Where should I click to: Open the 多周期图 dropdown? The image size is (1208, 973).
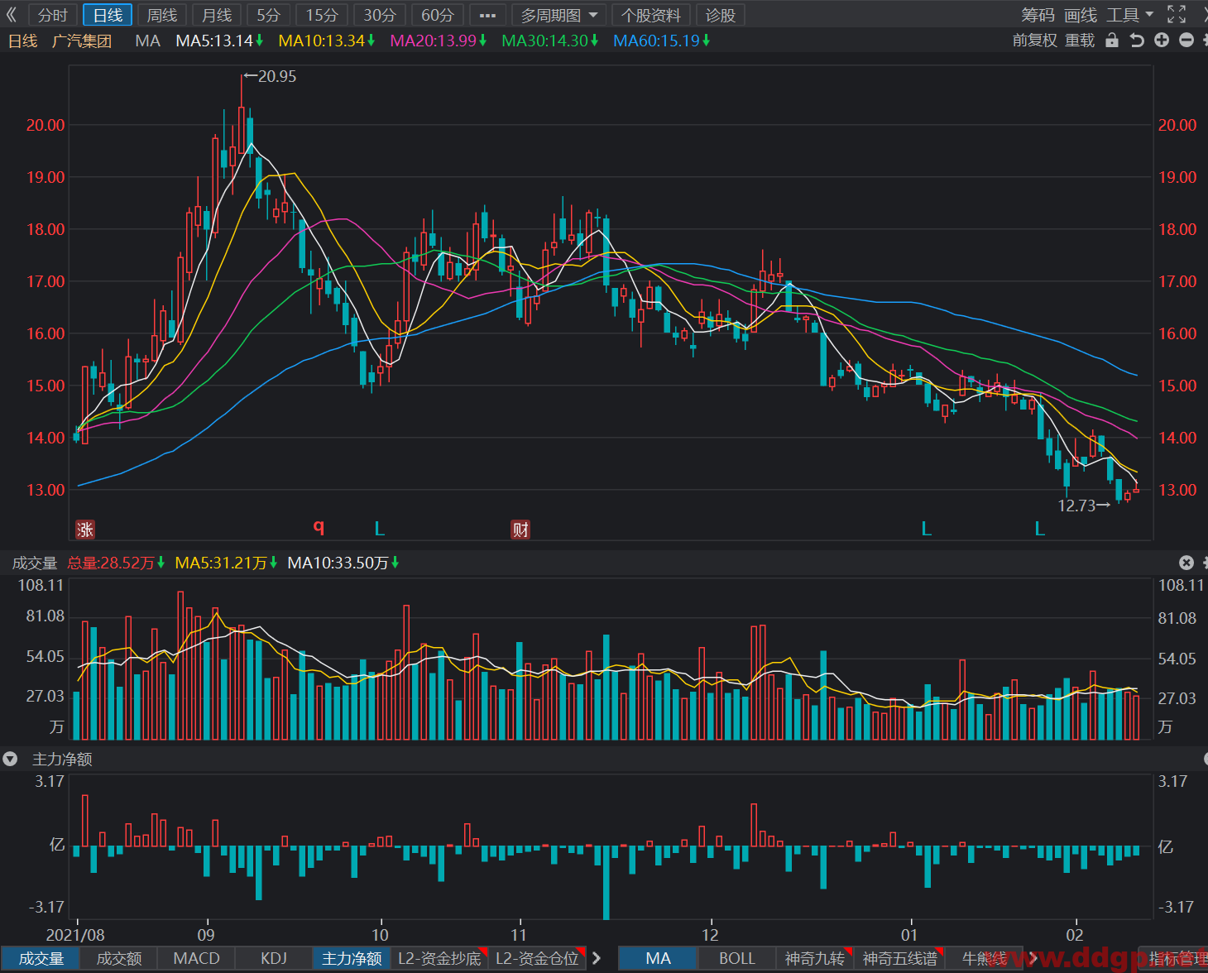[558, 15]
